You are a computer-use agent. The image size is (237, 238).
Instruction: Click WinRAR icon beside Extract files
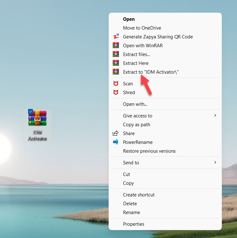[x=116, y=54]
